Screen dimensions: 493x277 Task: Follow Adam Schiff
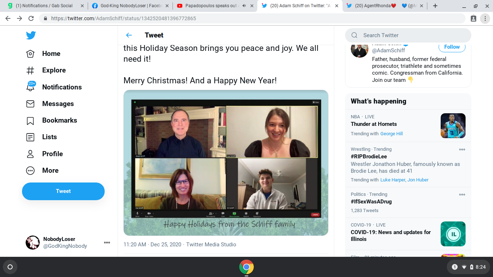[452, 47]
